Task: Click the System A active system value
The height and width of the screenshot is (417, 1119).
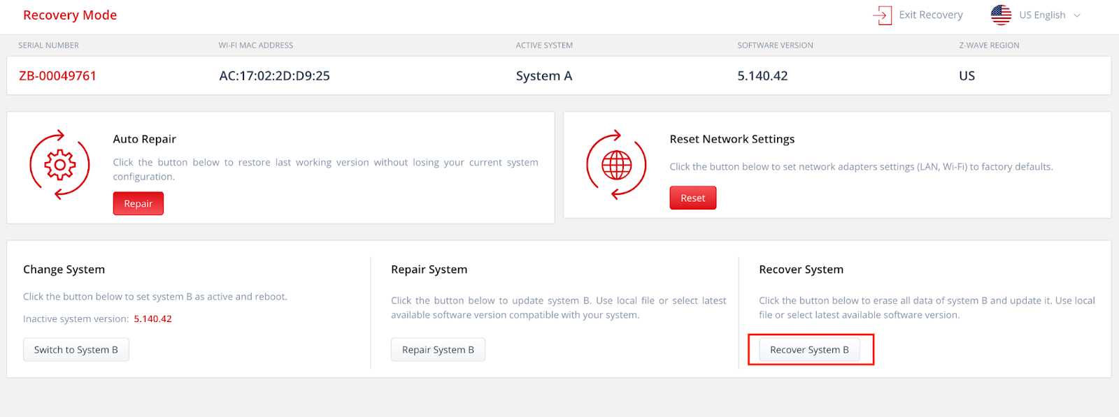Action: pos(544,75)
